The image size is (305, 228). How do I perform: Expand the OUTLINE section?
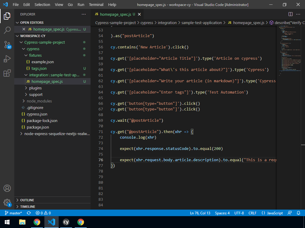(27, 200)
